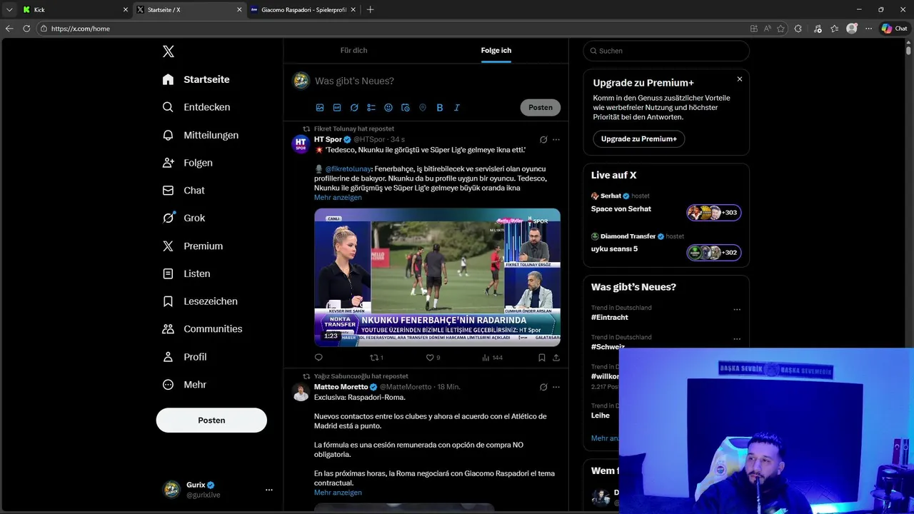Open the Folgen sidebar entry
Screen dimensions: 914x514
point(187,163)
